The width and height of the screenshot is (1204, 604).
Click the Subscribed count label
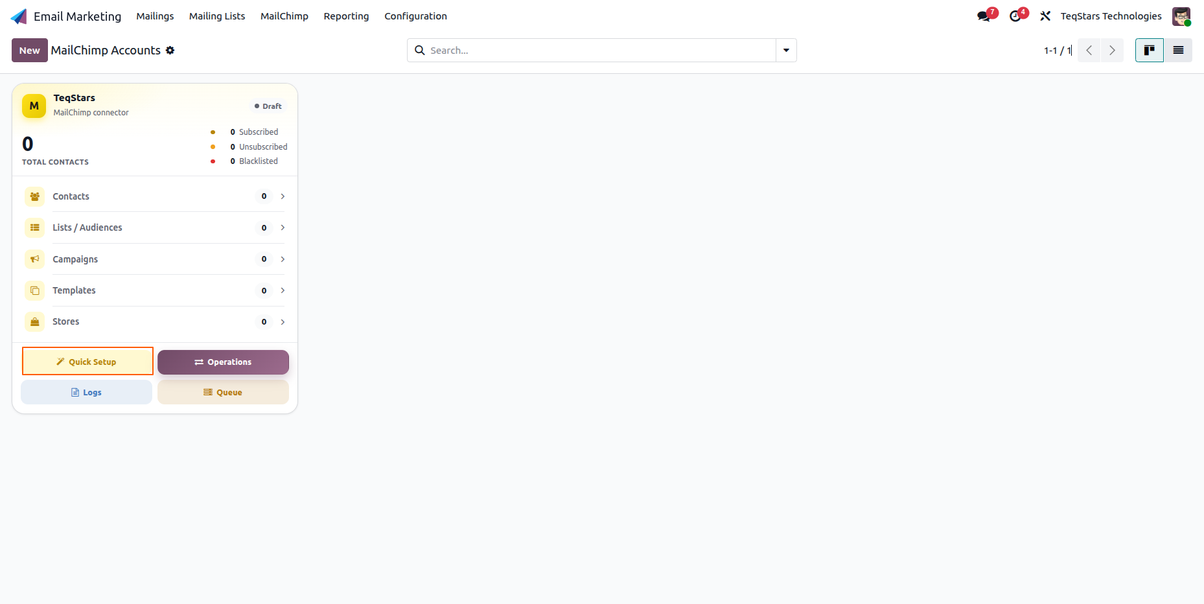(258, 132)
